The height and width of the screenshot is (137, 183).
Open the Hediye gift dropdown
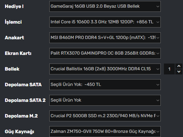(105, 6)
